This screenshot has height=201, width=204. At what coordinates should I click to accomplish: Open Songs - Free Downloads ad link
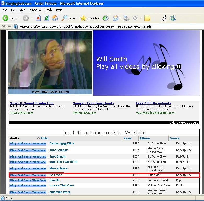[93, 103]
